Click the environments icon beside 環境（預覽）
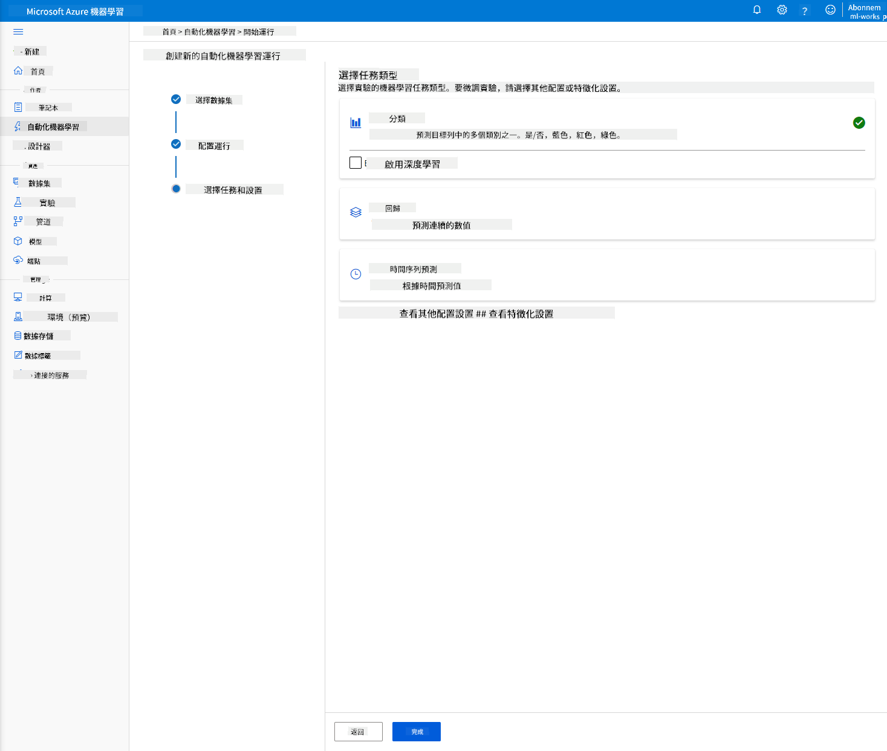Image resolution: width=887 pixels, height=751 pixels. click(18, 316)
